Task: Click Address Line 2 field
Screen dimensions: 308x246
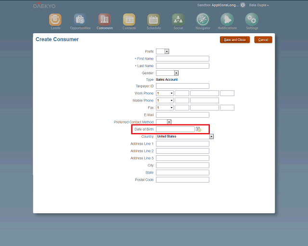Action: (x=182, y=151)
